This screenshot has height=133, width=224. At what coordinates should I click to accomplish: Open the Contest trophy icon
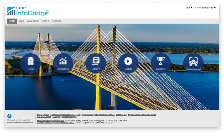tap(161, 63)
